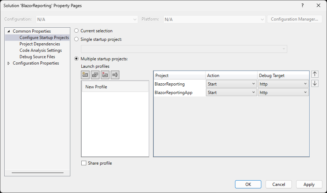Expand the Configuration Properties tree node
Image resolution: width=327 pixels, height=193 pixels.
9,63
